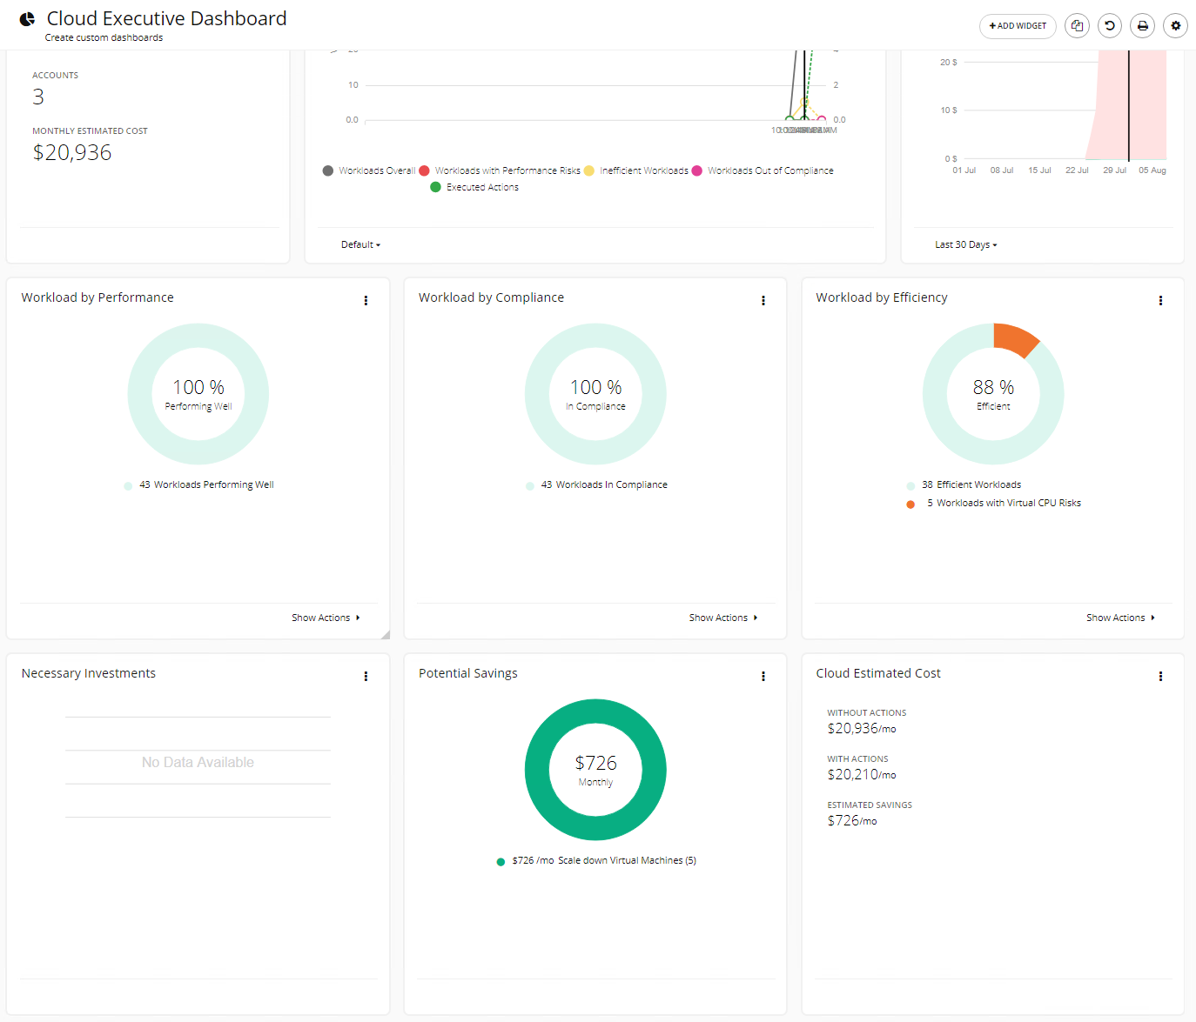Expand the Default dropdown

[x=360, y=244]
